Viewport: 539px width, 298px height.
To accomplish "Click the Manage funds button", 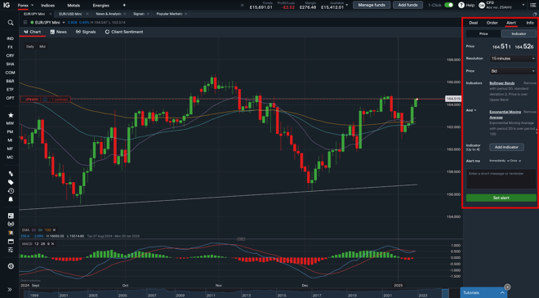I will [x=372, y=5].
